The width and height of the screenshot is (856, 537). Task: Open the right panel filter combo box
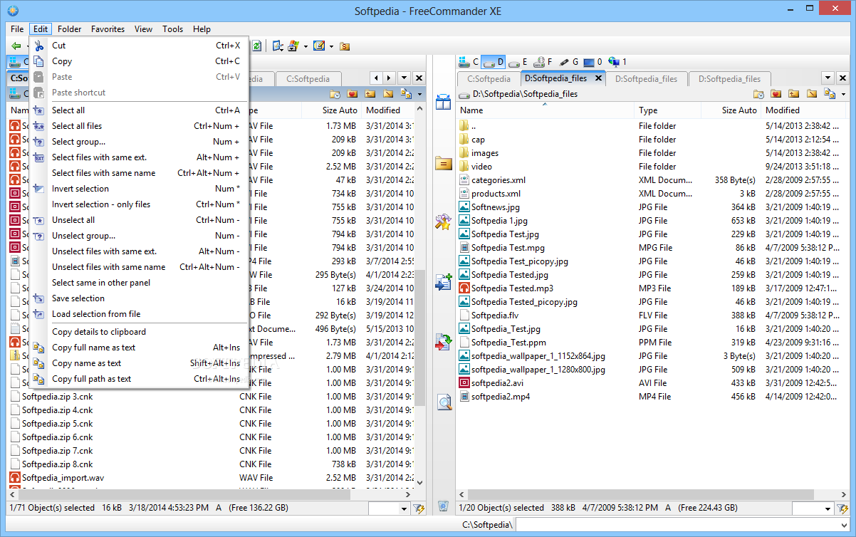click(813, 509)
